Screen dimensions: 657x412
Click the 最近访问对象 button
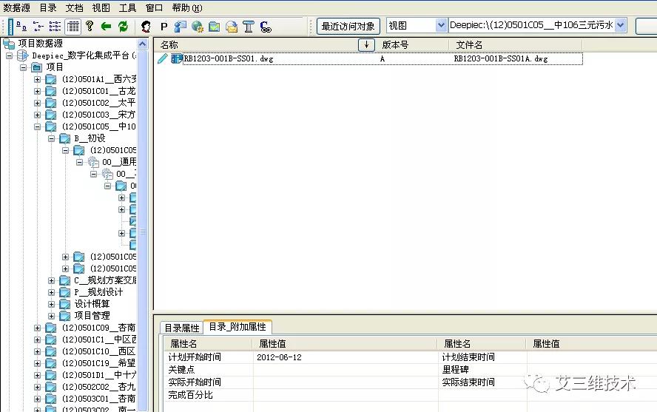348,26
